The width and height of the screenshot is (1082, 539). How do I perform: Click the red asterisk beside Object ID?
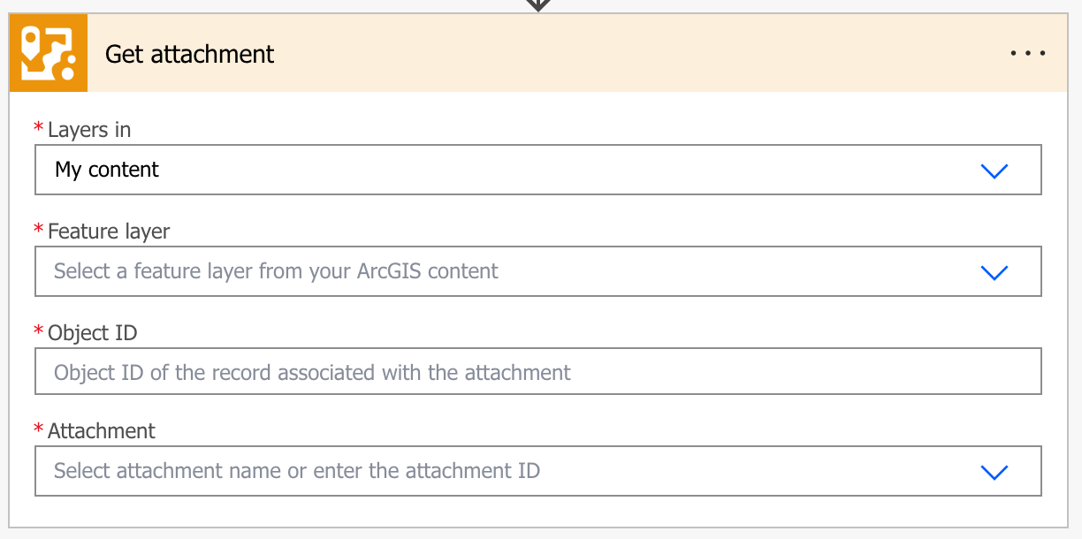tap(39, 332)
